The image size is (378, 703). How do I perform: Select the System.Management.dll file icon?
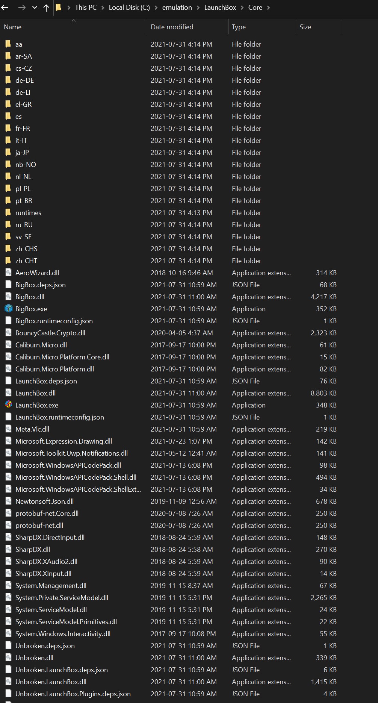[8, 585]
